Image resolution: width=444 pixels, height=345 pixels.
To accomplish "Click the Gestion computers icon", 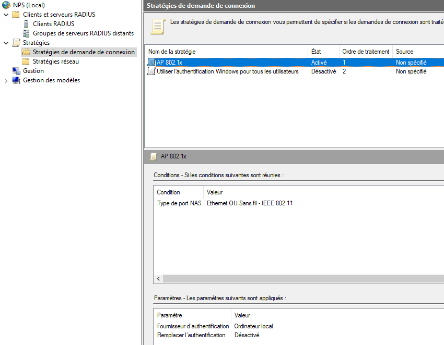I will click(16, 71).
